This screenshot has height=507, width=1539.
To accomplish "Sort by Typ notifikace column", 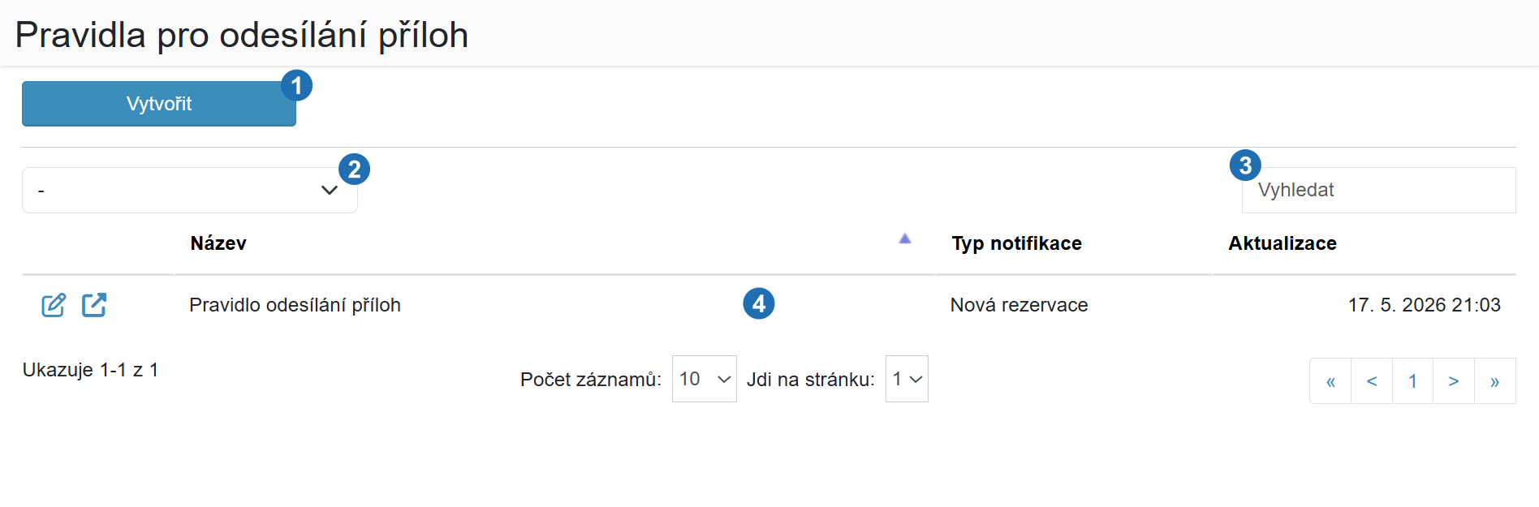I will (x=1016, y=243).
